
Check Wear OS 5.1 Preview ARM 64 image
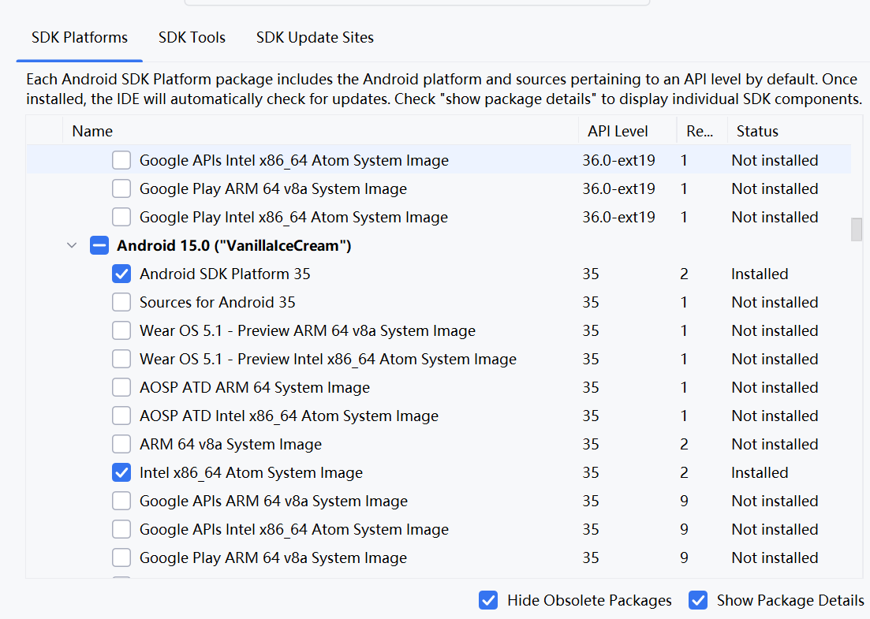121,331
